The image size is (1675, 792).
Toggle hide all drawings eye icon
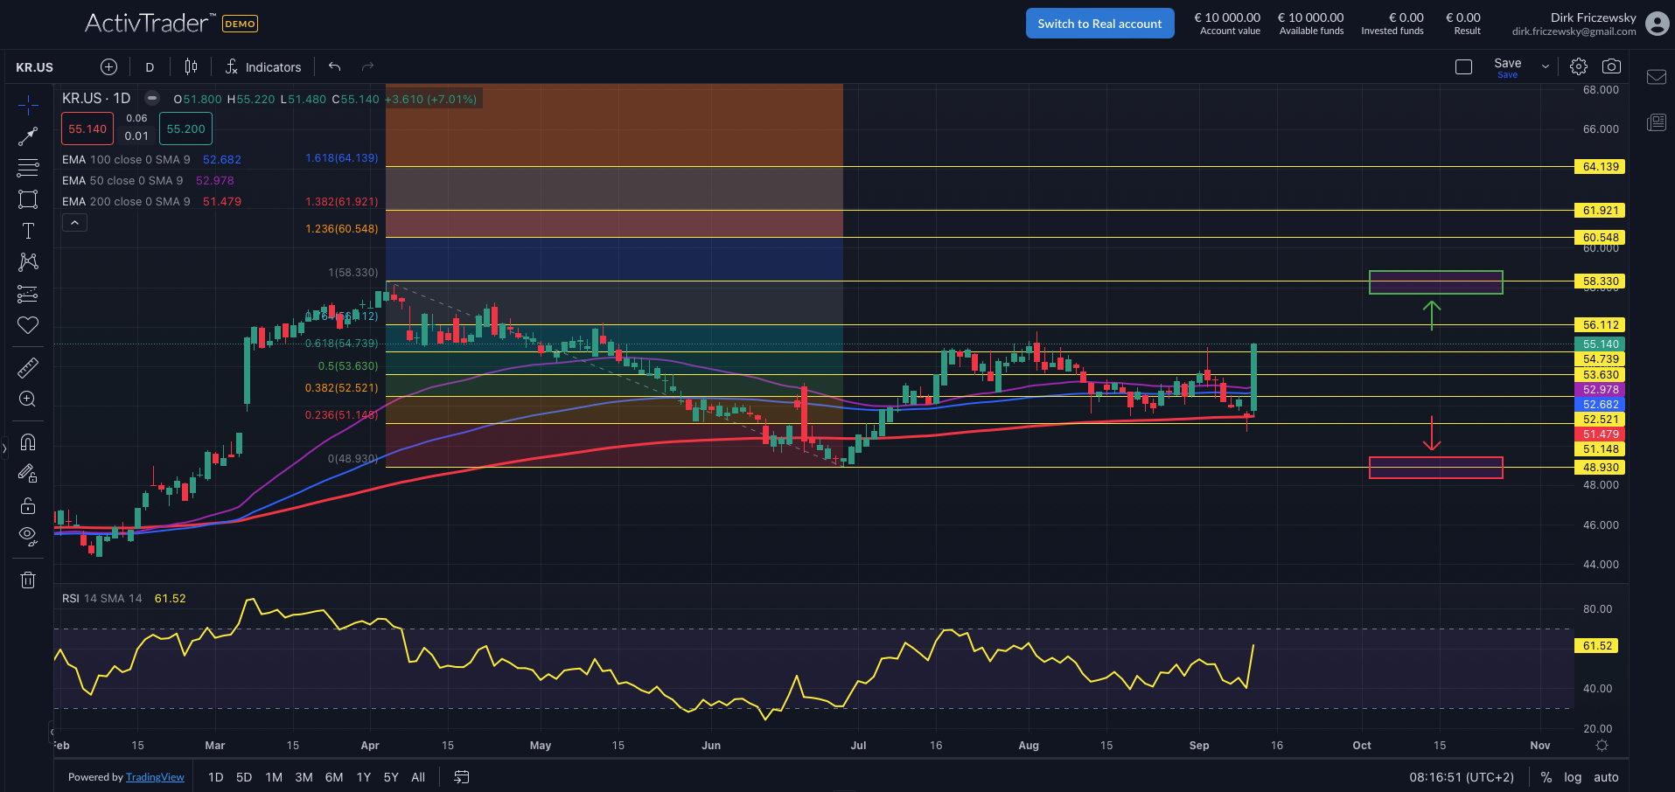point(28,535)
